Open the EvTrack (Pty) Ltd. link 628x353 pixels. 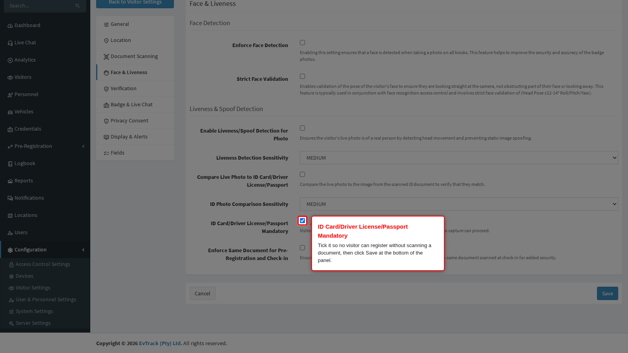click(x=161, y=343)
